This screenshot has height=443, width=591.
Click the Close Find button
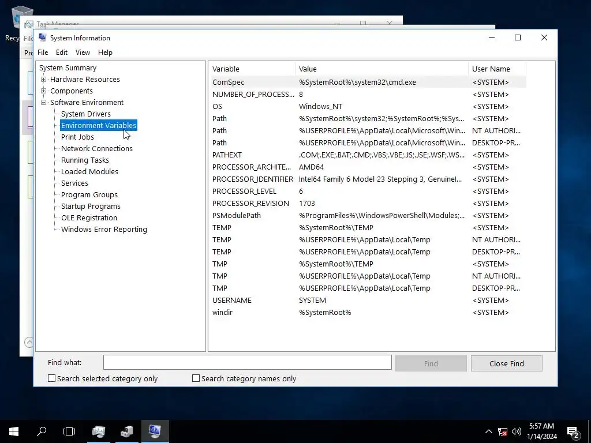[x=506, y=363]
